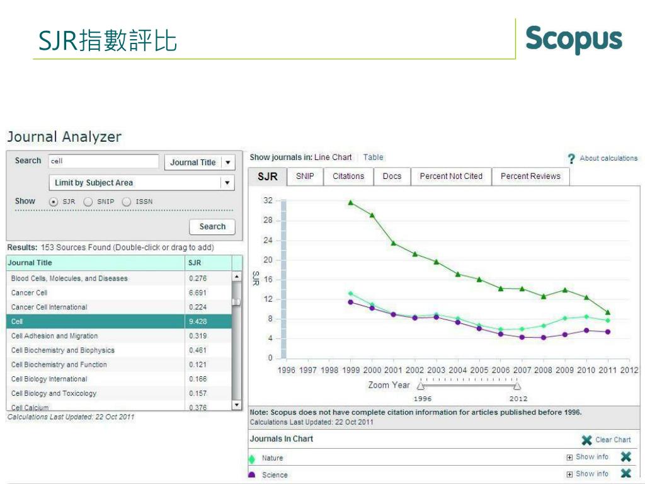The height and width of the screenshot is (484, 645).
Task: Click the Science 2011 data point
Action: [608, 331]
